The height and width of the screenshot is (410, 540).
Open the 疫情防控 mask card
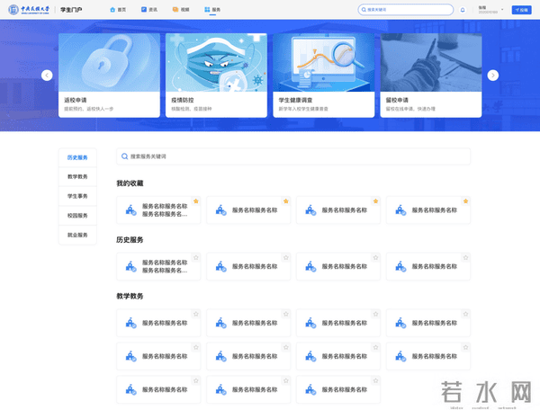tap(216, 76)
